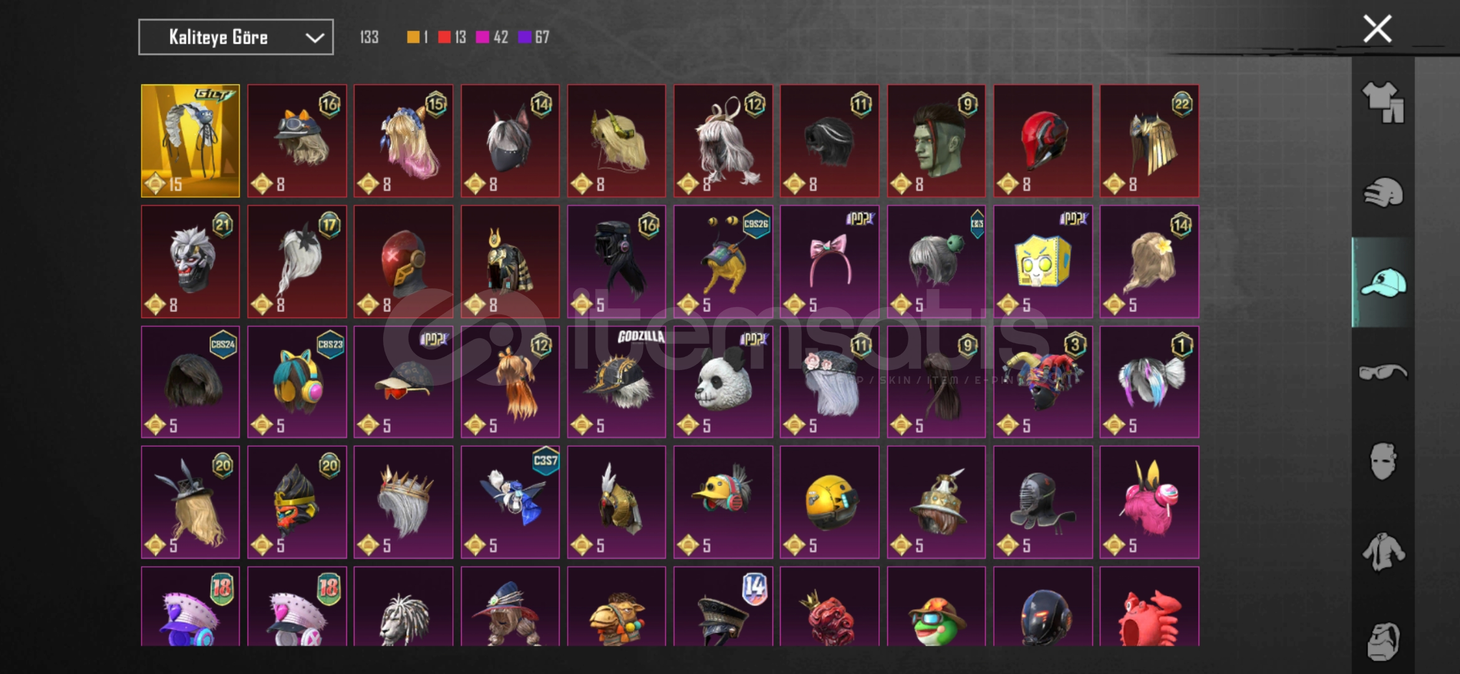Open the backpack category icon
This screenshot has width=1460, height=674.
tap(1383, 641)
